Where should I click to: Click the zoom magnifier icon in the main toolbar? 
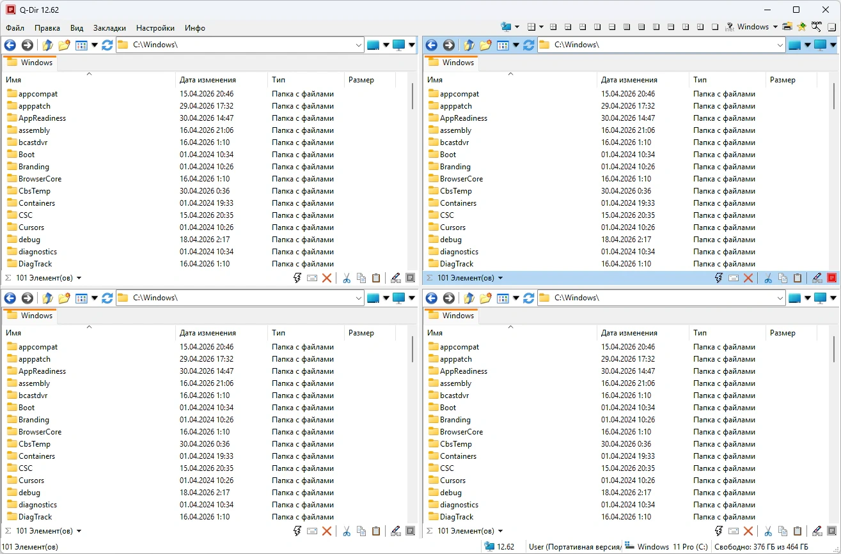pos(817,27)
